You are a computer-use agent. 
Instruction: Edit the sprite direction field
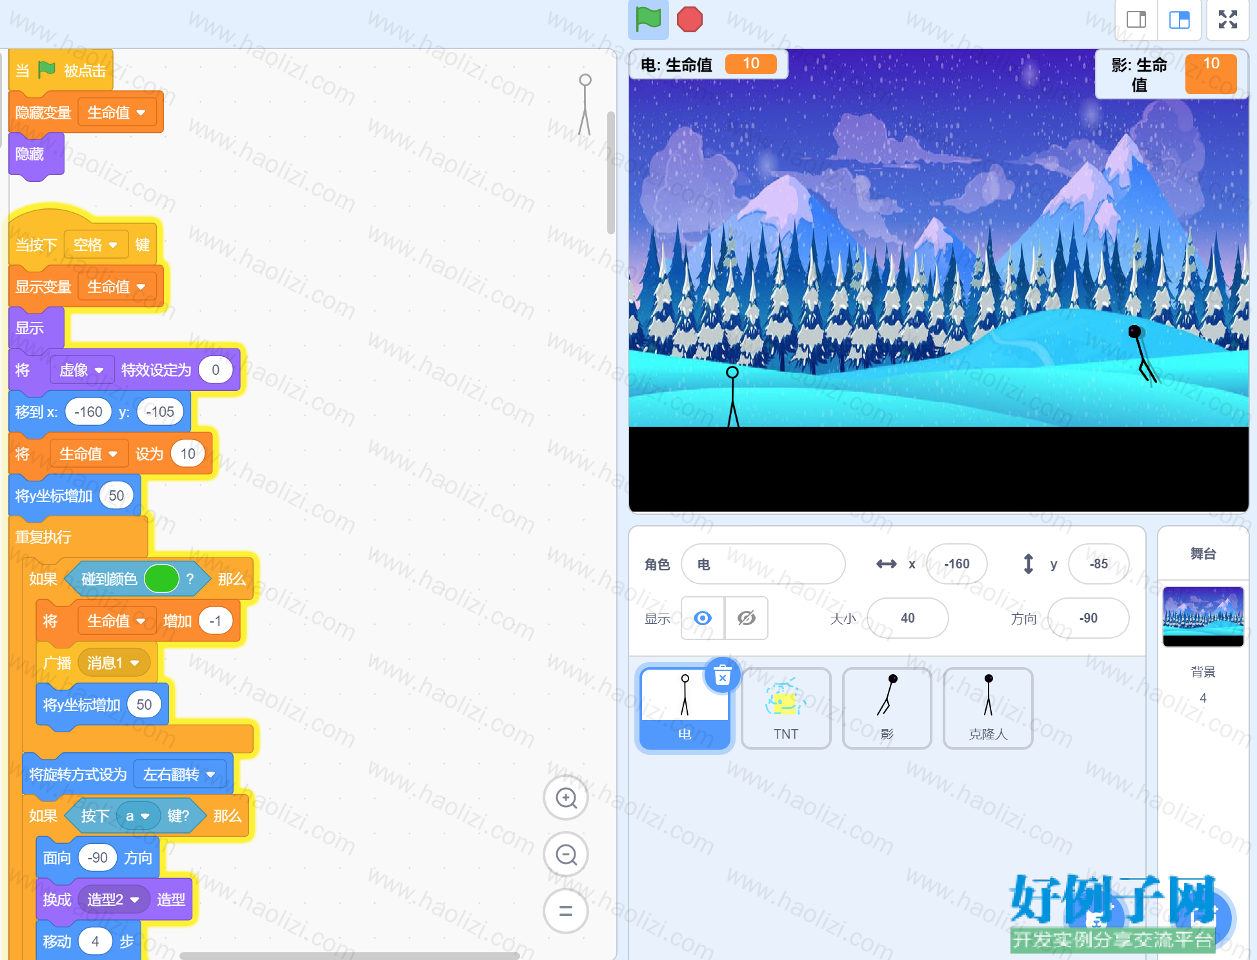click(x=1089, y=618)
